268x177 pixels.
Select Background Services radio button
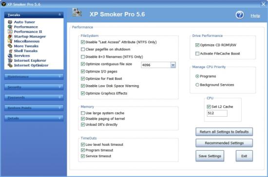[197, 85]
